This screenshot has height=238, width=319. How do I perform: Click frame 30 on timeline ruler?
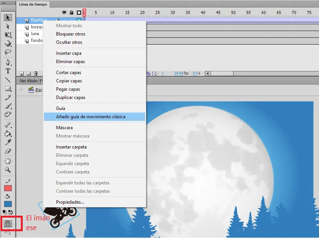[172, 12]
